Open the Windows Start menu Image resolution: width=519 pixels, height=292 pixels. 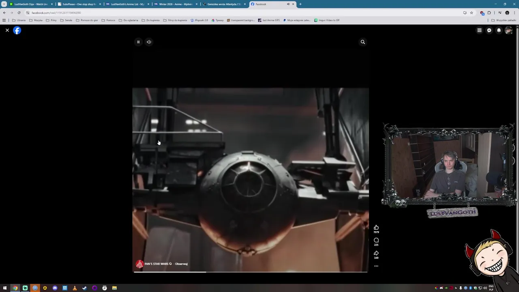(x=5, y=288)
